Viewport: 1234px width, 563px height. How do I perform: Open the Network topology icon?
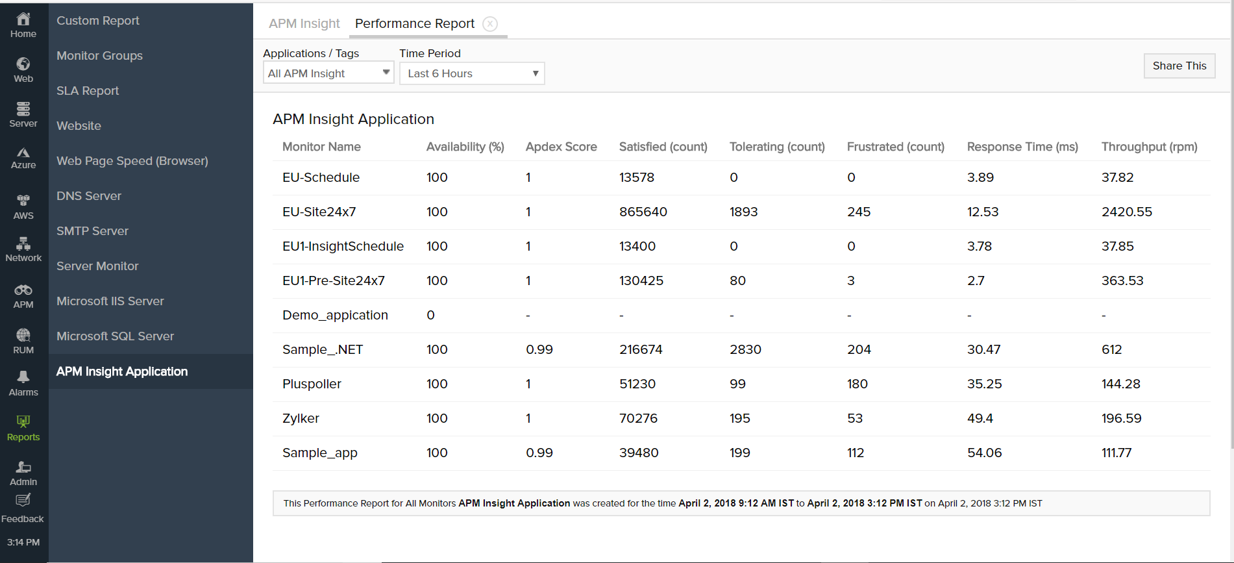23,244
